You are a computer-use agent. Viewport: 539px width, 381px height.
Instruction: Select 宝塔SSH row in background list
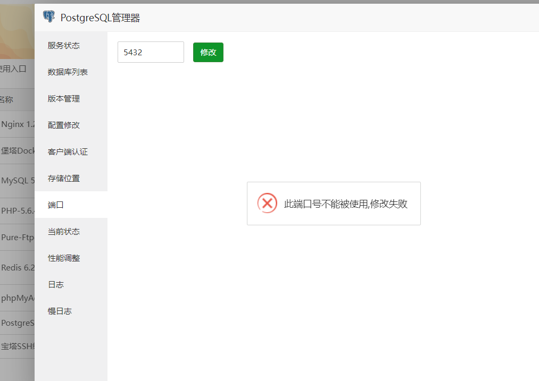click(x=17, y=346)
